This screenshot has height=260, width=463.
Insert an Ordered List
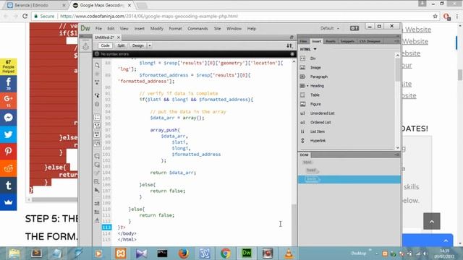point(320,122)
